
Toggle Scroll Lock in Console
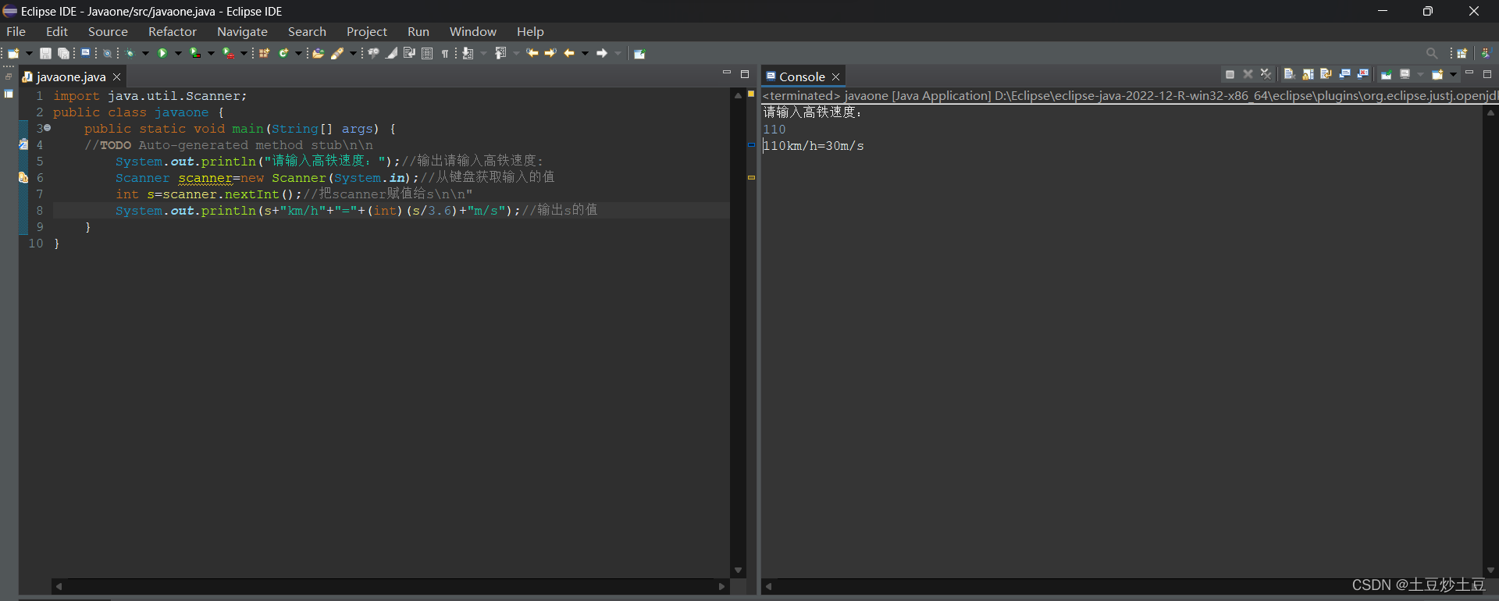tap(1308, 74)
